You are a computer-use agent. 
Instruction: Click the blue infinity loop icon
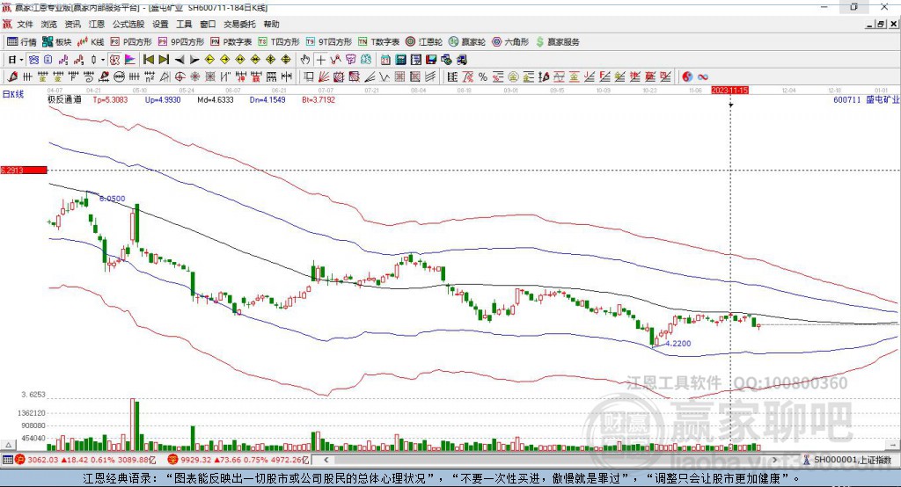[703, 77]
